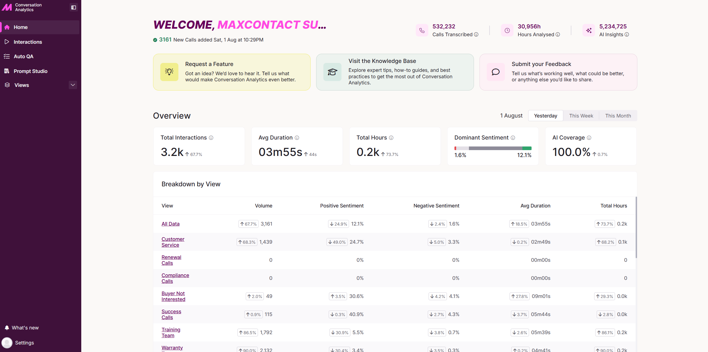The image size is (708, 352).
Task: Click the Volume column header
Action: (x=264, y=206)
